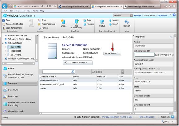This screenshot has height=126, width=179.
Task: Click the Billing link
Action: 137,15
